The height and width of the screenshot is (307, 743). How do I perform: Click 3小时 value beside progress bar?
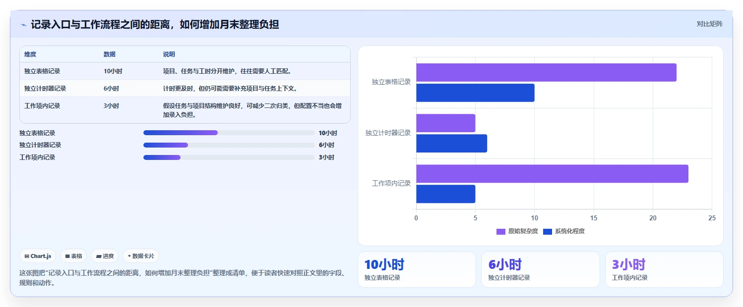(326, 157)
